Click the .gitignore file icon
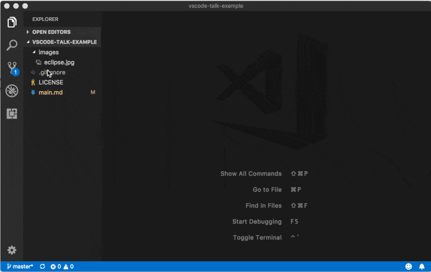The height and width of the screenshot is (272, 431). [x=33, y=72]
